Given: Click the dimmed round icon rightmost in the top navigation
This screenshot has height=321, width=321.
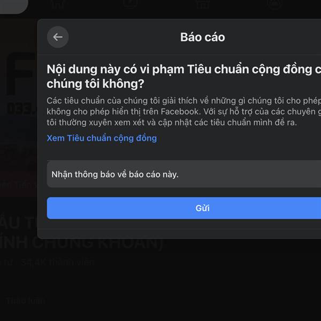Looking at the screenshot, I should click(275, 4).
